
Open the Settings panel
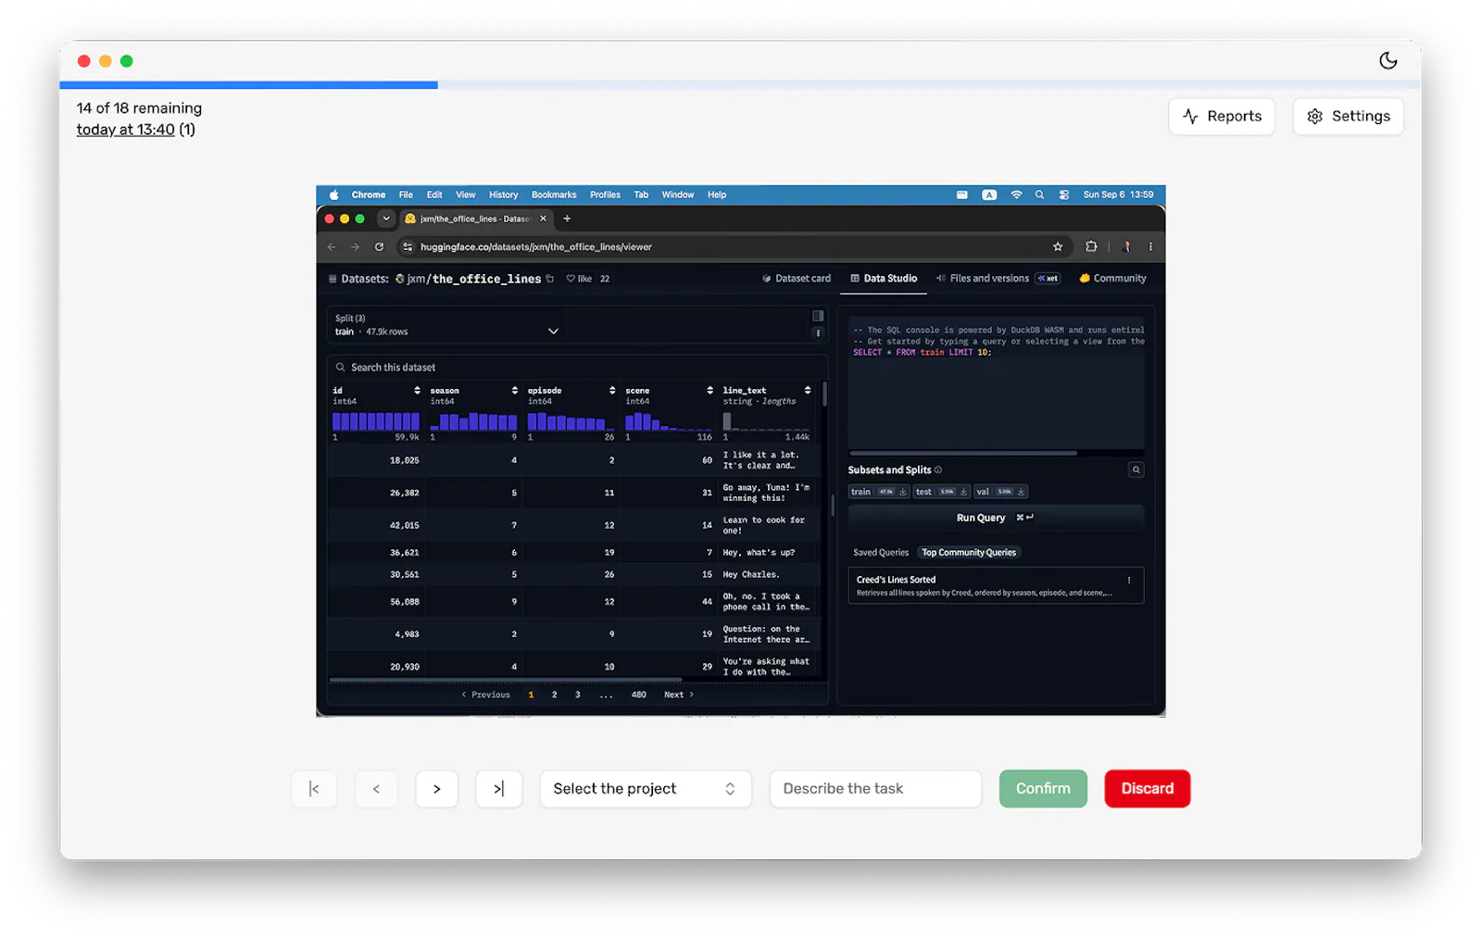pyautogui.click(x=1348, y=116)
